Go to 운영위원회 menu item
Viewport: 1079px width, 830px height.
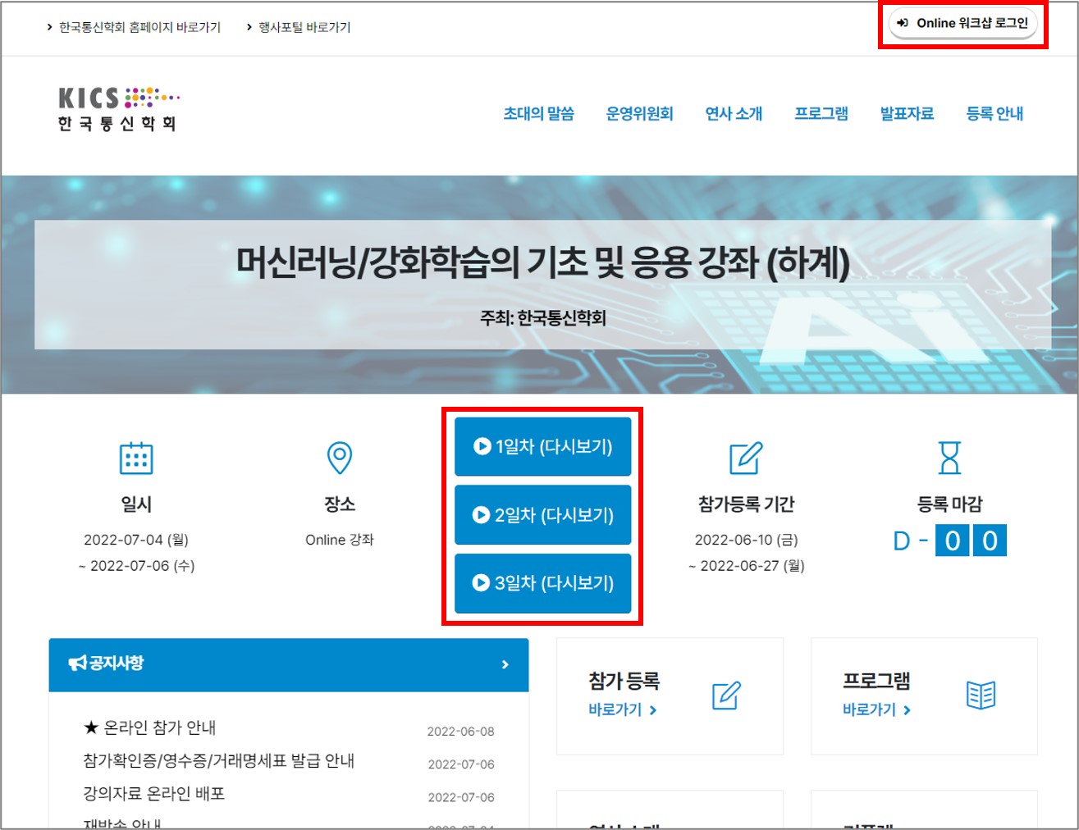pyautogui.click(x=639, y=114)
